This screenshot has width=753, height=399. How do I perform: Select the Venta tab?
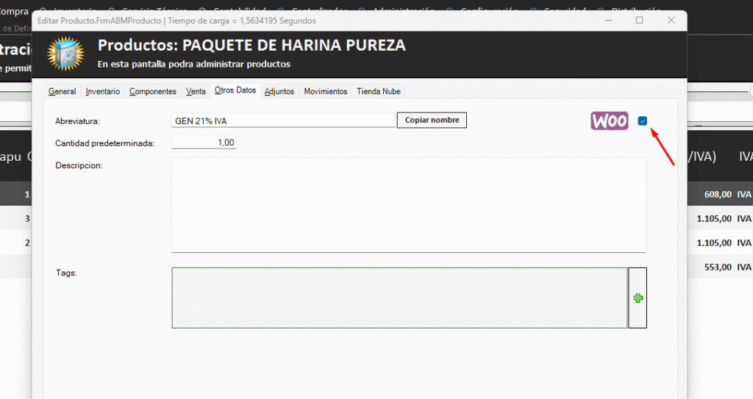click(196, 91)
